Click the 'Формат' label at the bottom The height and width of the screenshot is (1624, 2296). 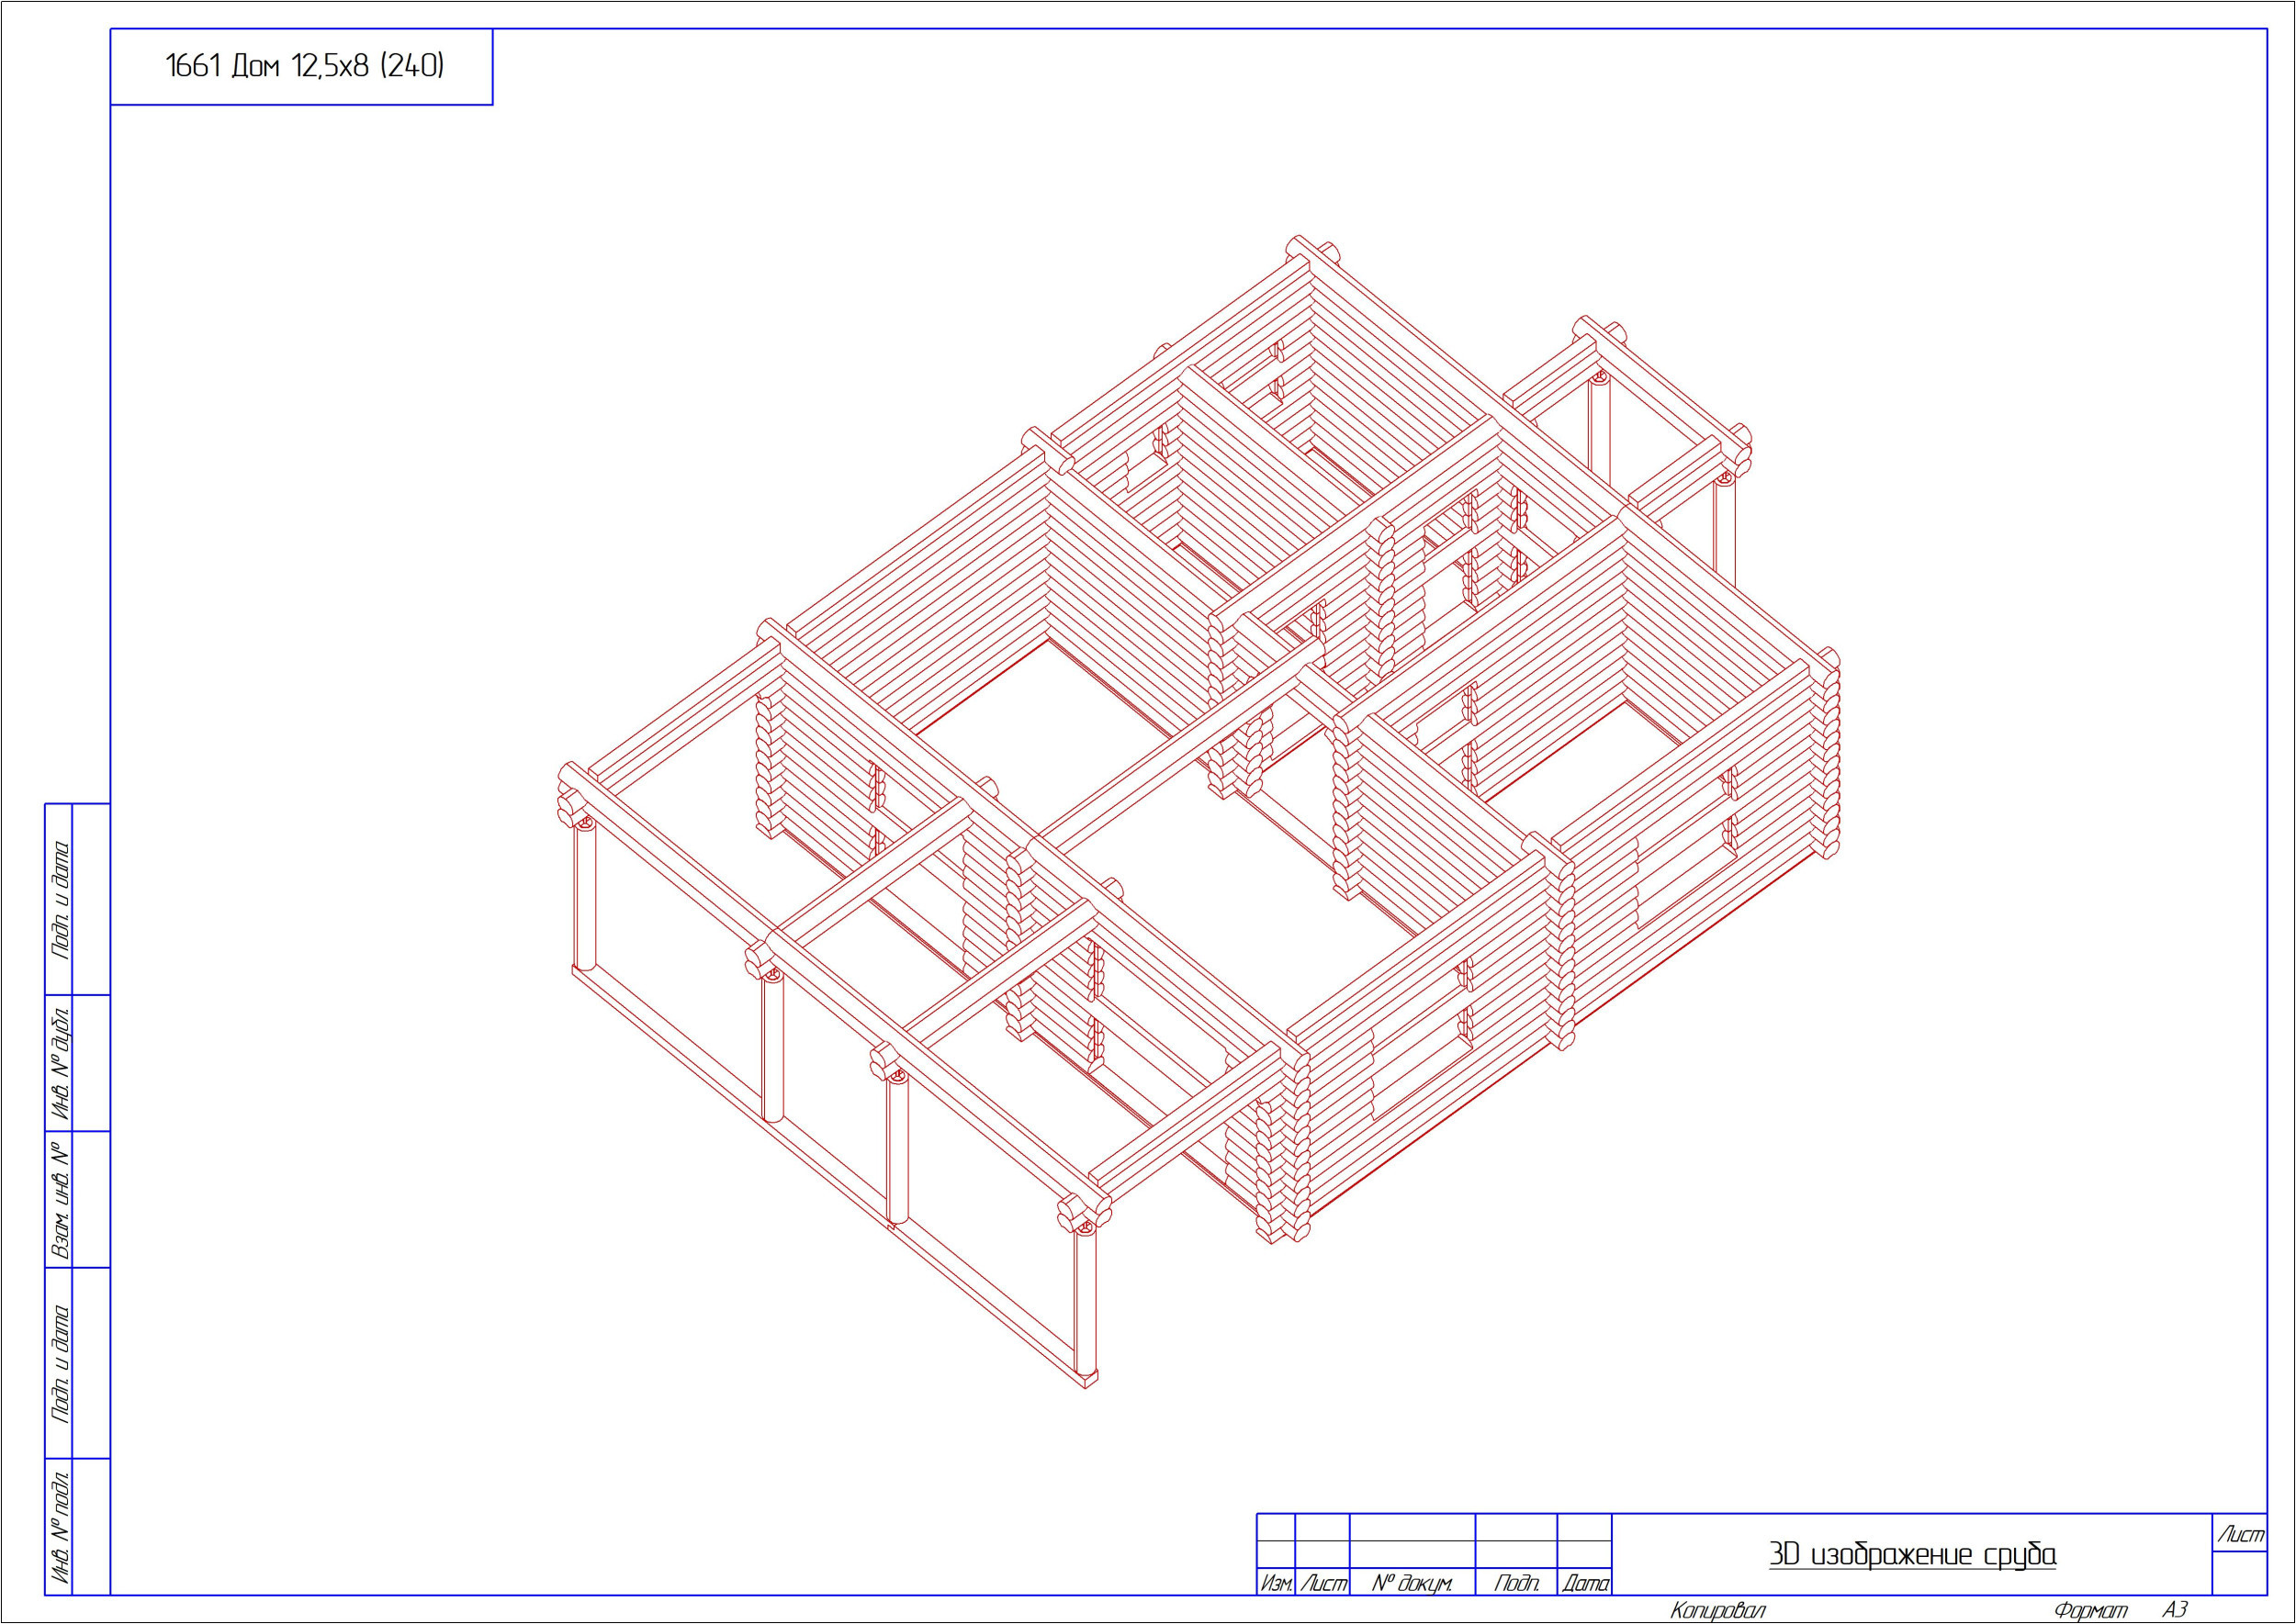click(2090, 1611)
